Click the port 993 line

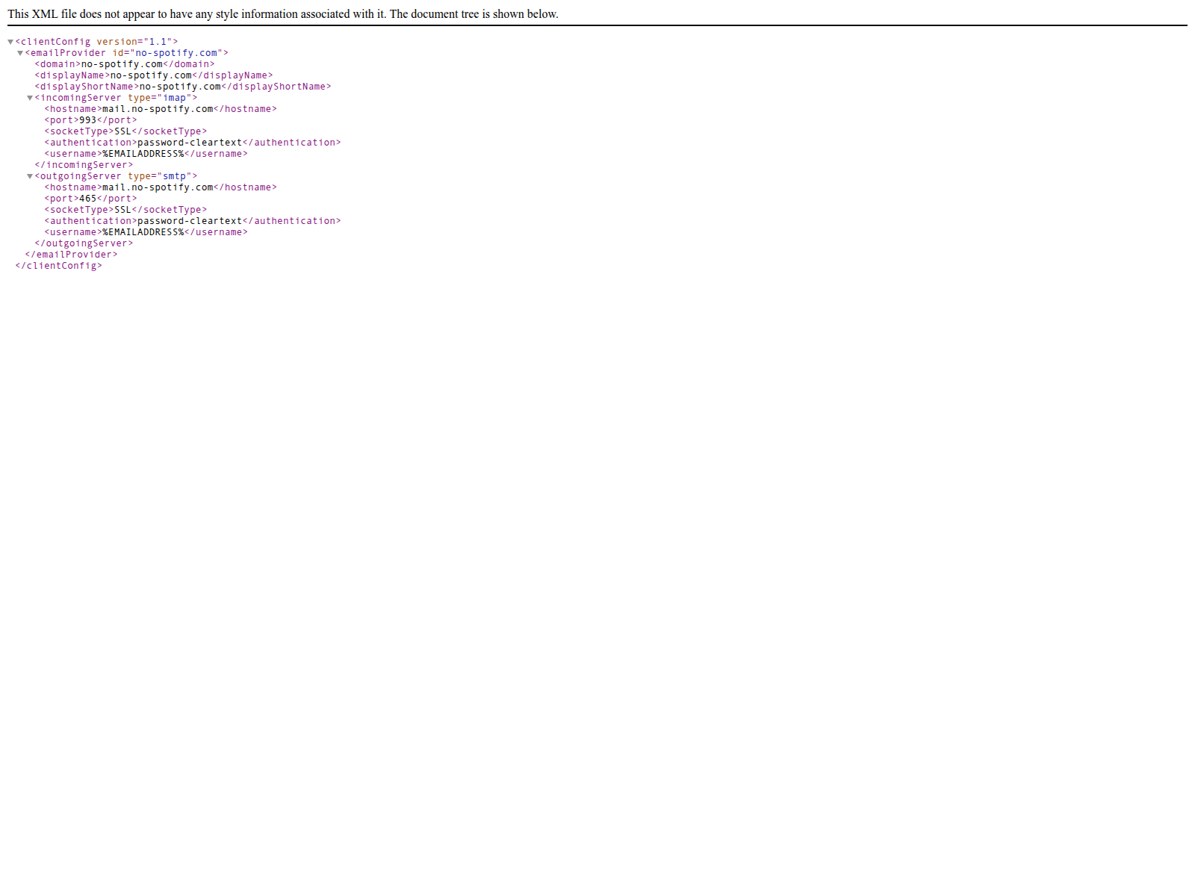(x=90, y=120)
